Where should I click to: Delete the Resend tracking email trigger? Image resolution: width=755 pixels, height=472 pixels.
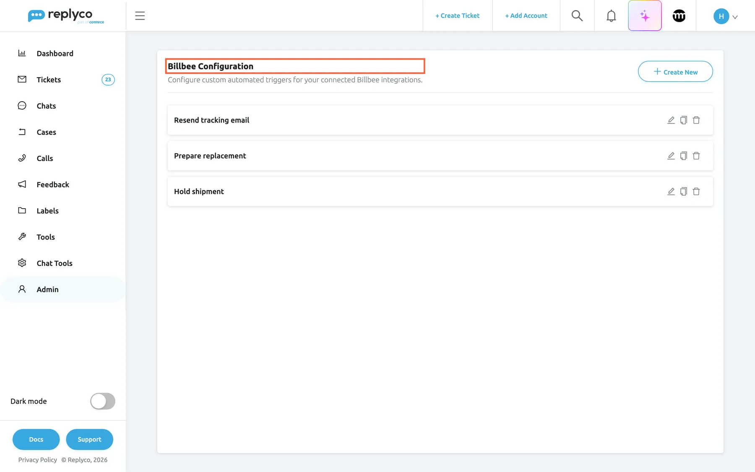pos(696,120)
